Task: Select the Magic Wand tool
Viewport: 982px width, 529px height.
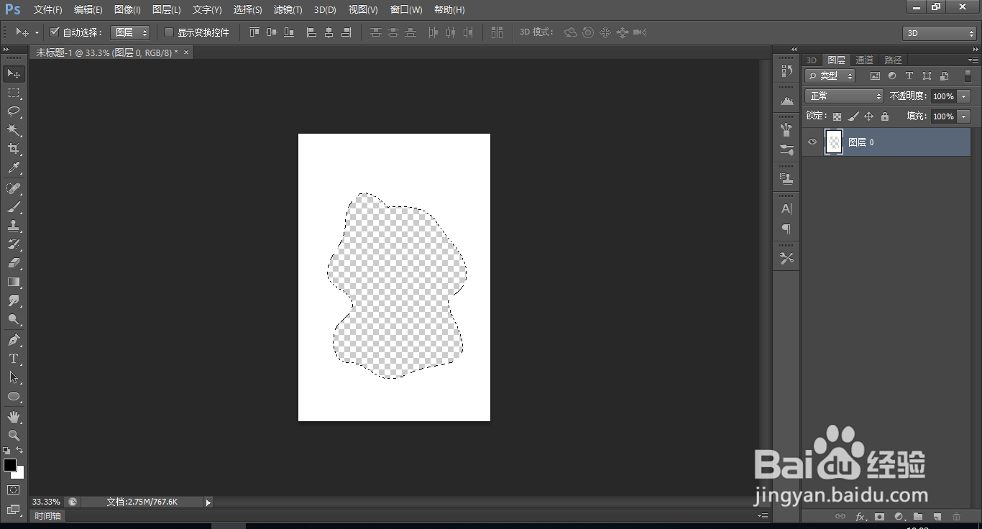Action: coord(14,130)
